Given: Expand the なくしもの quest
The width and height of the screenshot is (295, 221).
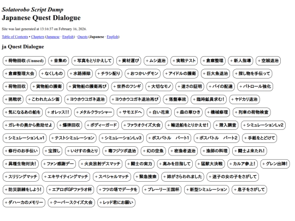Looking at the screenshot, I should pos(52,74).
